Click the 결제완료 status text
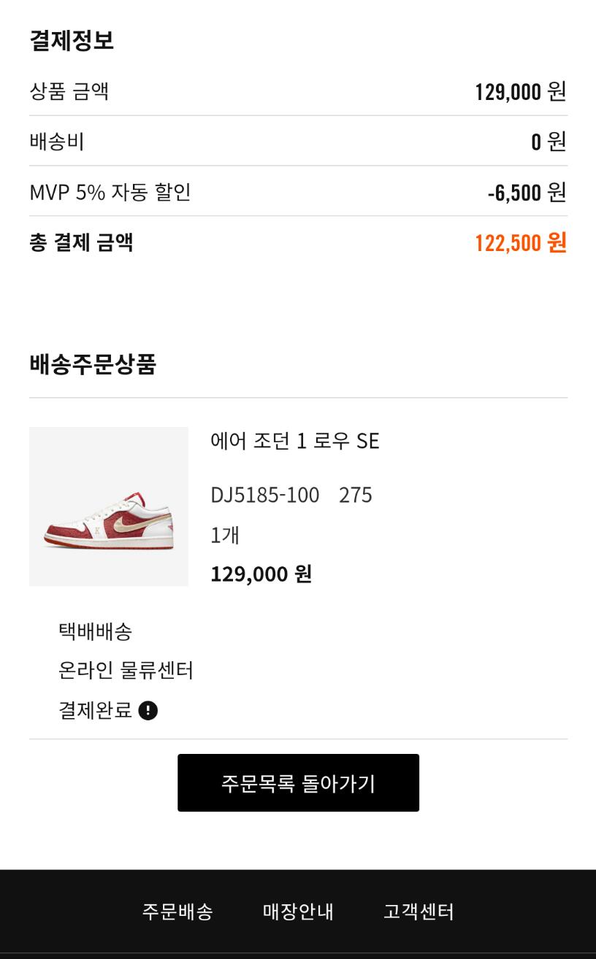This screenshot has height=959, width=596. click(x=95, y=710)
